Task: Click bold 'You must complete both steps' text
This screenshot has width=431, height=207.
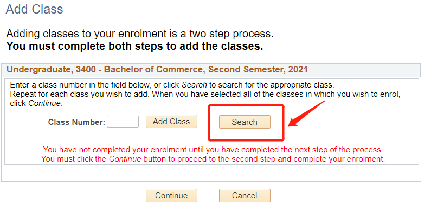Action: click(134, 46)
